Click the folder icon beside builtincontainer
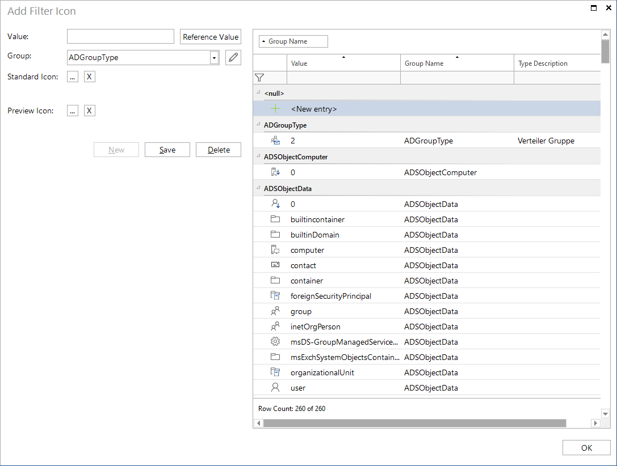617x466 pixels. pyautogui.click(x=275, y=219)
